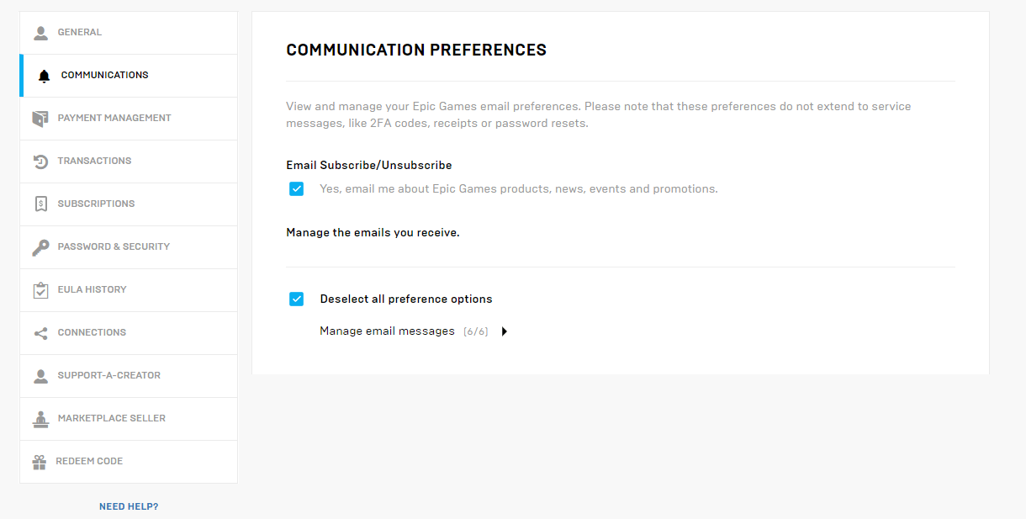Screen dimensions: 1026x519
Task: Open the Support-A-Creator menu item
Action: pyautogui.click(x=108, y=375)
